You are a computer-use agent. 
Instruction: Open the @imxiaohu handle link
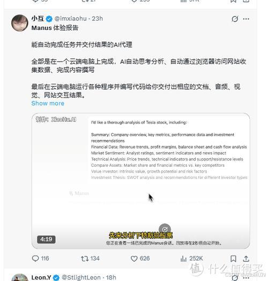71,19
